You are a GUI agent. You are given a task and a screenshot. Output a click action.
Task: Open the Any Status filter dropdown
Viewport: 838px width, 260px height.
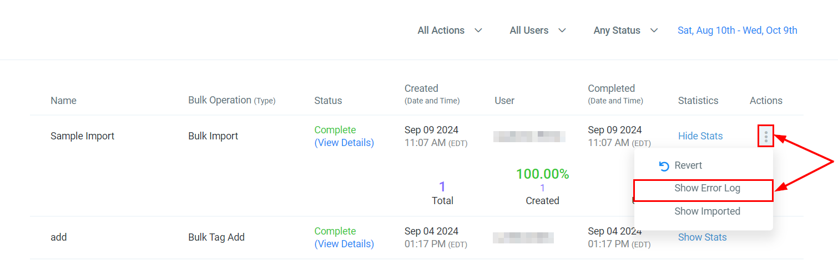[x=625, y=30]
